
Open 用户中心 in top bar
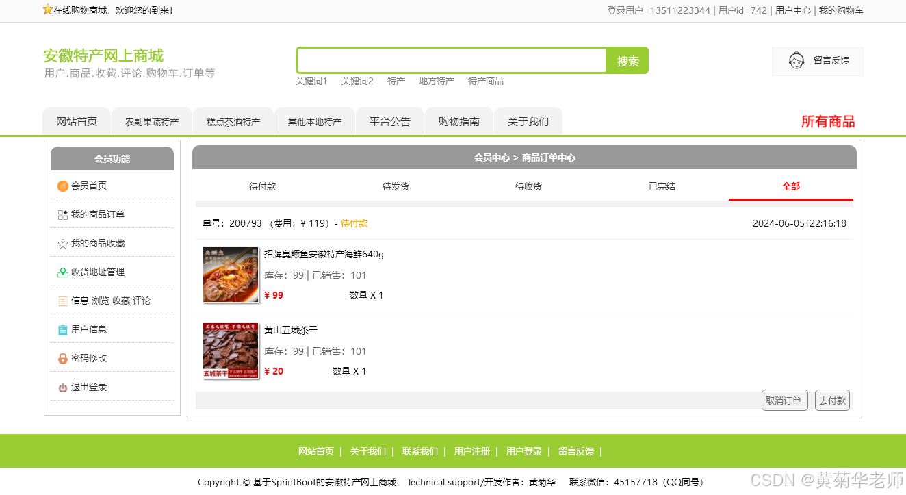coord(793,10)
